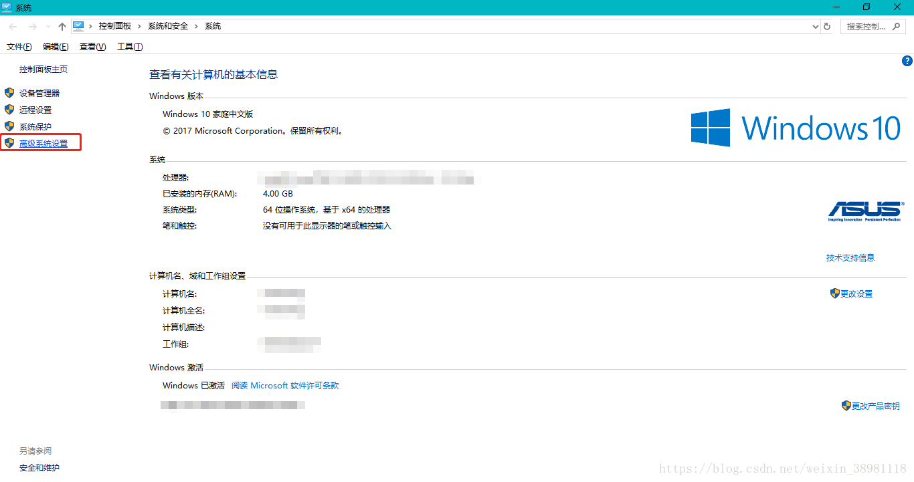914x482 pixels.
Task: Select 系统和安全 breadcrumb in address bar
Action: point(168,26)
